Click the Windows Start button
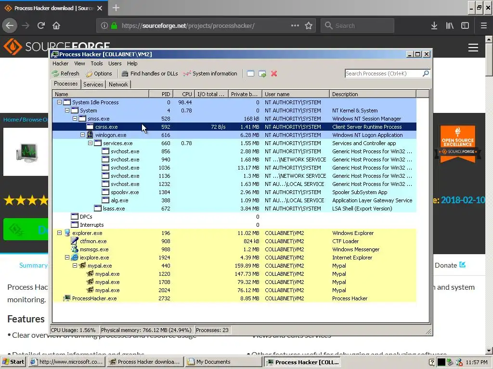This screenshot has width=493, height=369. tap(13, 362)
